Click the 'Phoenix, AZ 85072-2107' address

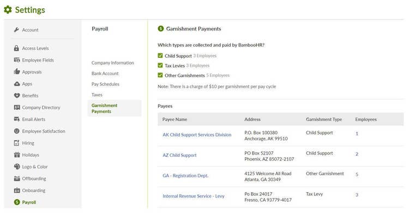tap(269, 159)
